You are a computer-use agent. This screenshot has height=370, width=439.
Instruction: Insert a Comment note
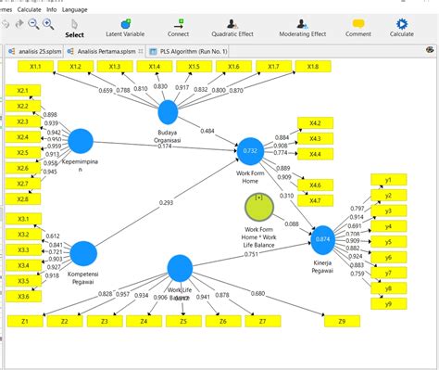[358, 28]
